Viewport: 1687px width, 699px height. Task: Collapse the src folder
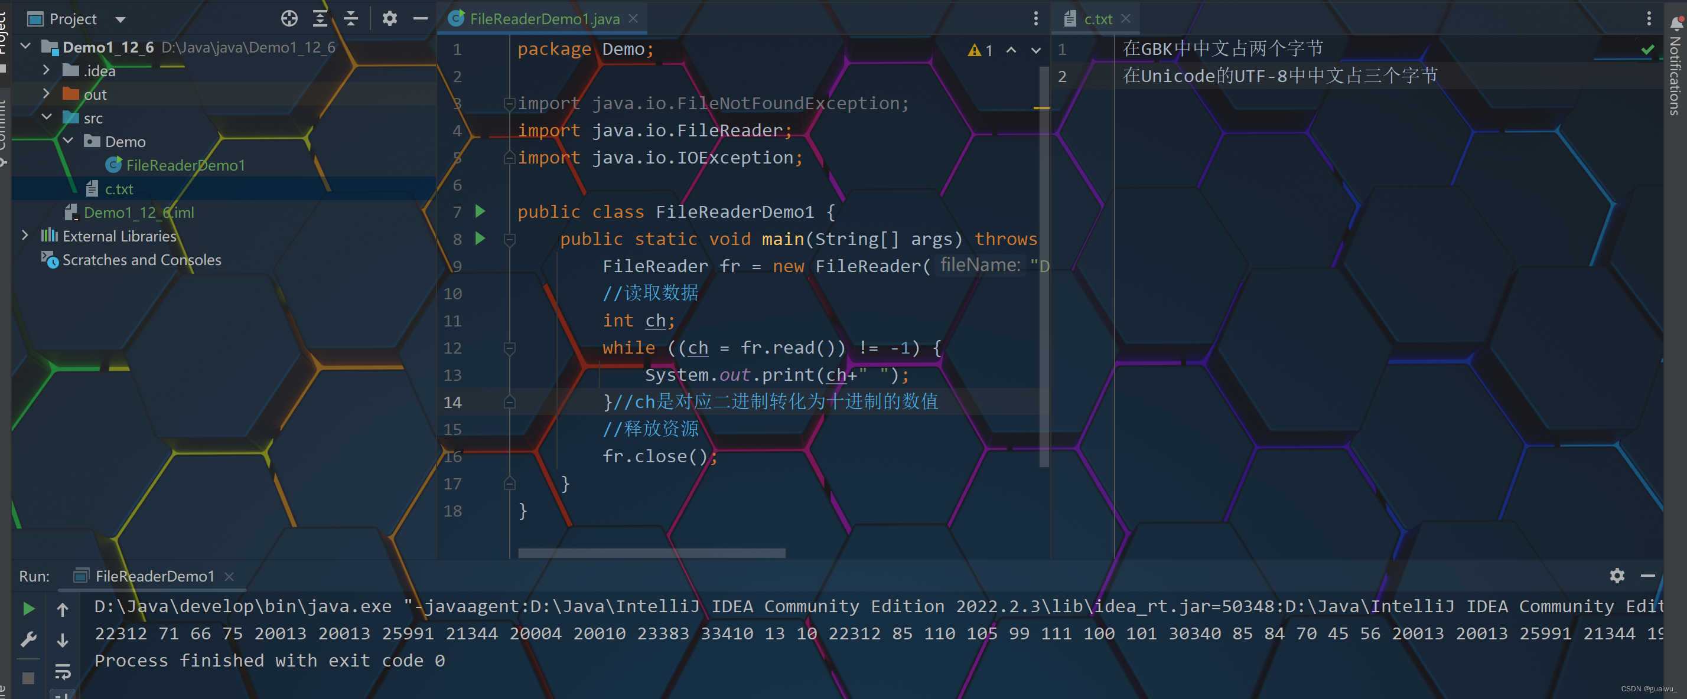[47, 117]
